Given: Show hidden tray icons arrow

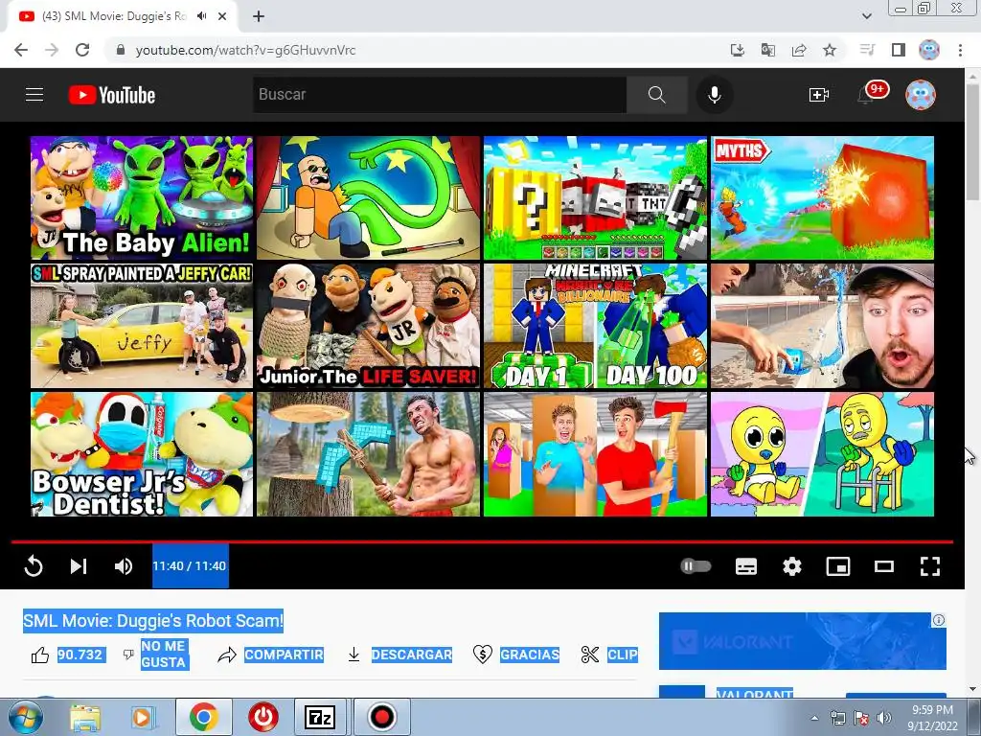Looking at the screenshot, I should (814, 718).
